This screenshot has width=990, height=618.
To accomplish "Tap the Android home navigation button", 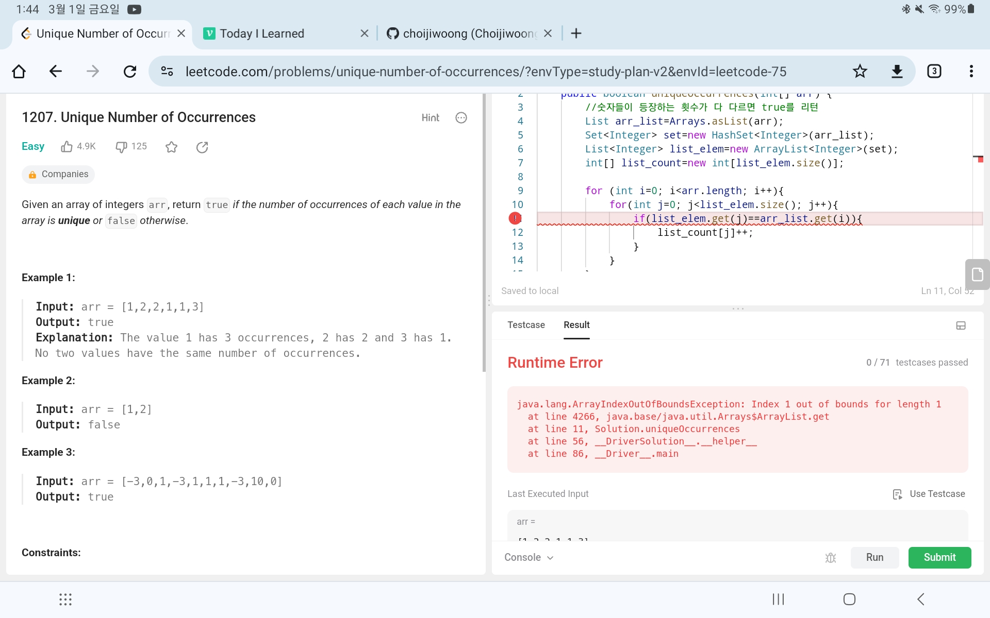I will click(849, 599).
